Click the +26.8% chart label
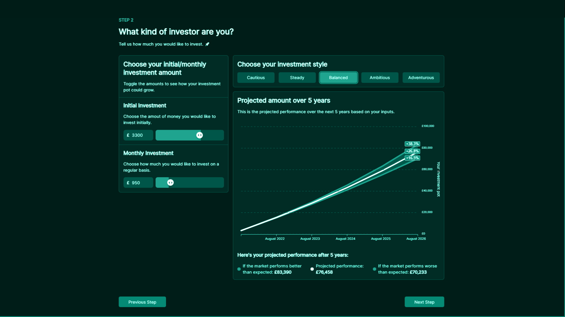 click(412, 151)
